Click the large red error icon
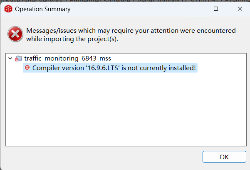The height and width of the screenshot is (170, 250). click(15, 34)
